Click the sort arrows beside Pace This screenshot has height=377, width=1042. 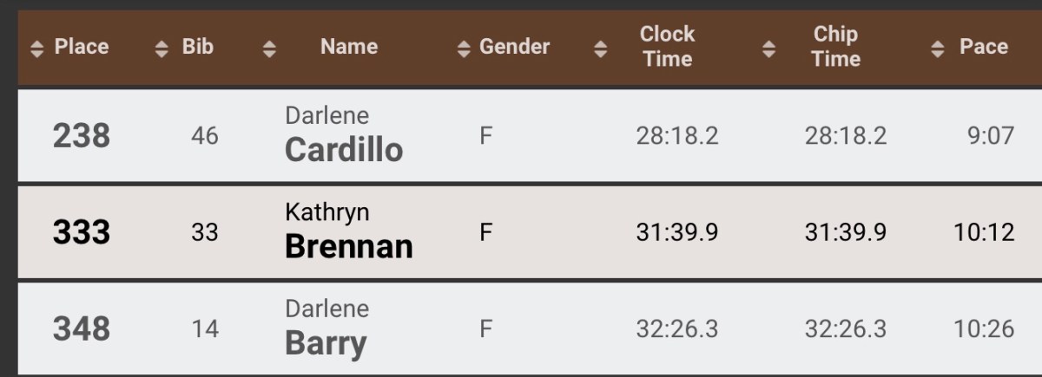[937, 49]
